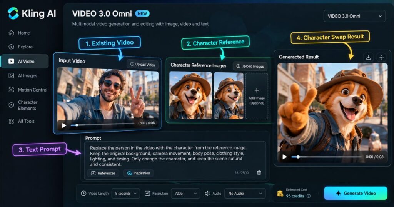Screen dimensions: 394x207
Task: Open the Home page from sidebar
Action: point(19,33)
